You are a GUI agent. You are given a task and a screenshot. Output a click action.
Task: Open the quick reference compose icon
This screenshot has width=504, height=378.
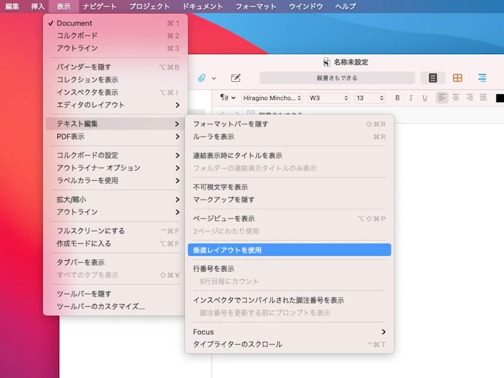(x=236, y=77)
